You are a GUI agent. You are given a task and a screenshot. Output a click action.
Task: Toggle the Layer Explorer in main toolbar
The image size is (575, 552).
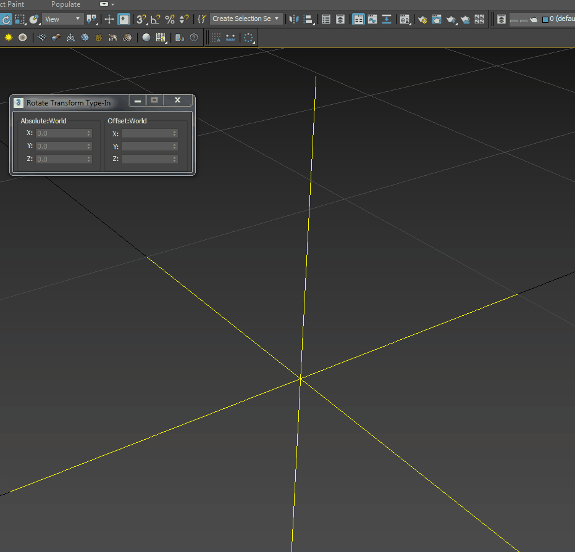340,19
